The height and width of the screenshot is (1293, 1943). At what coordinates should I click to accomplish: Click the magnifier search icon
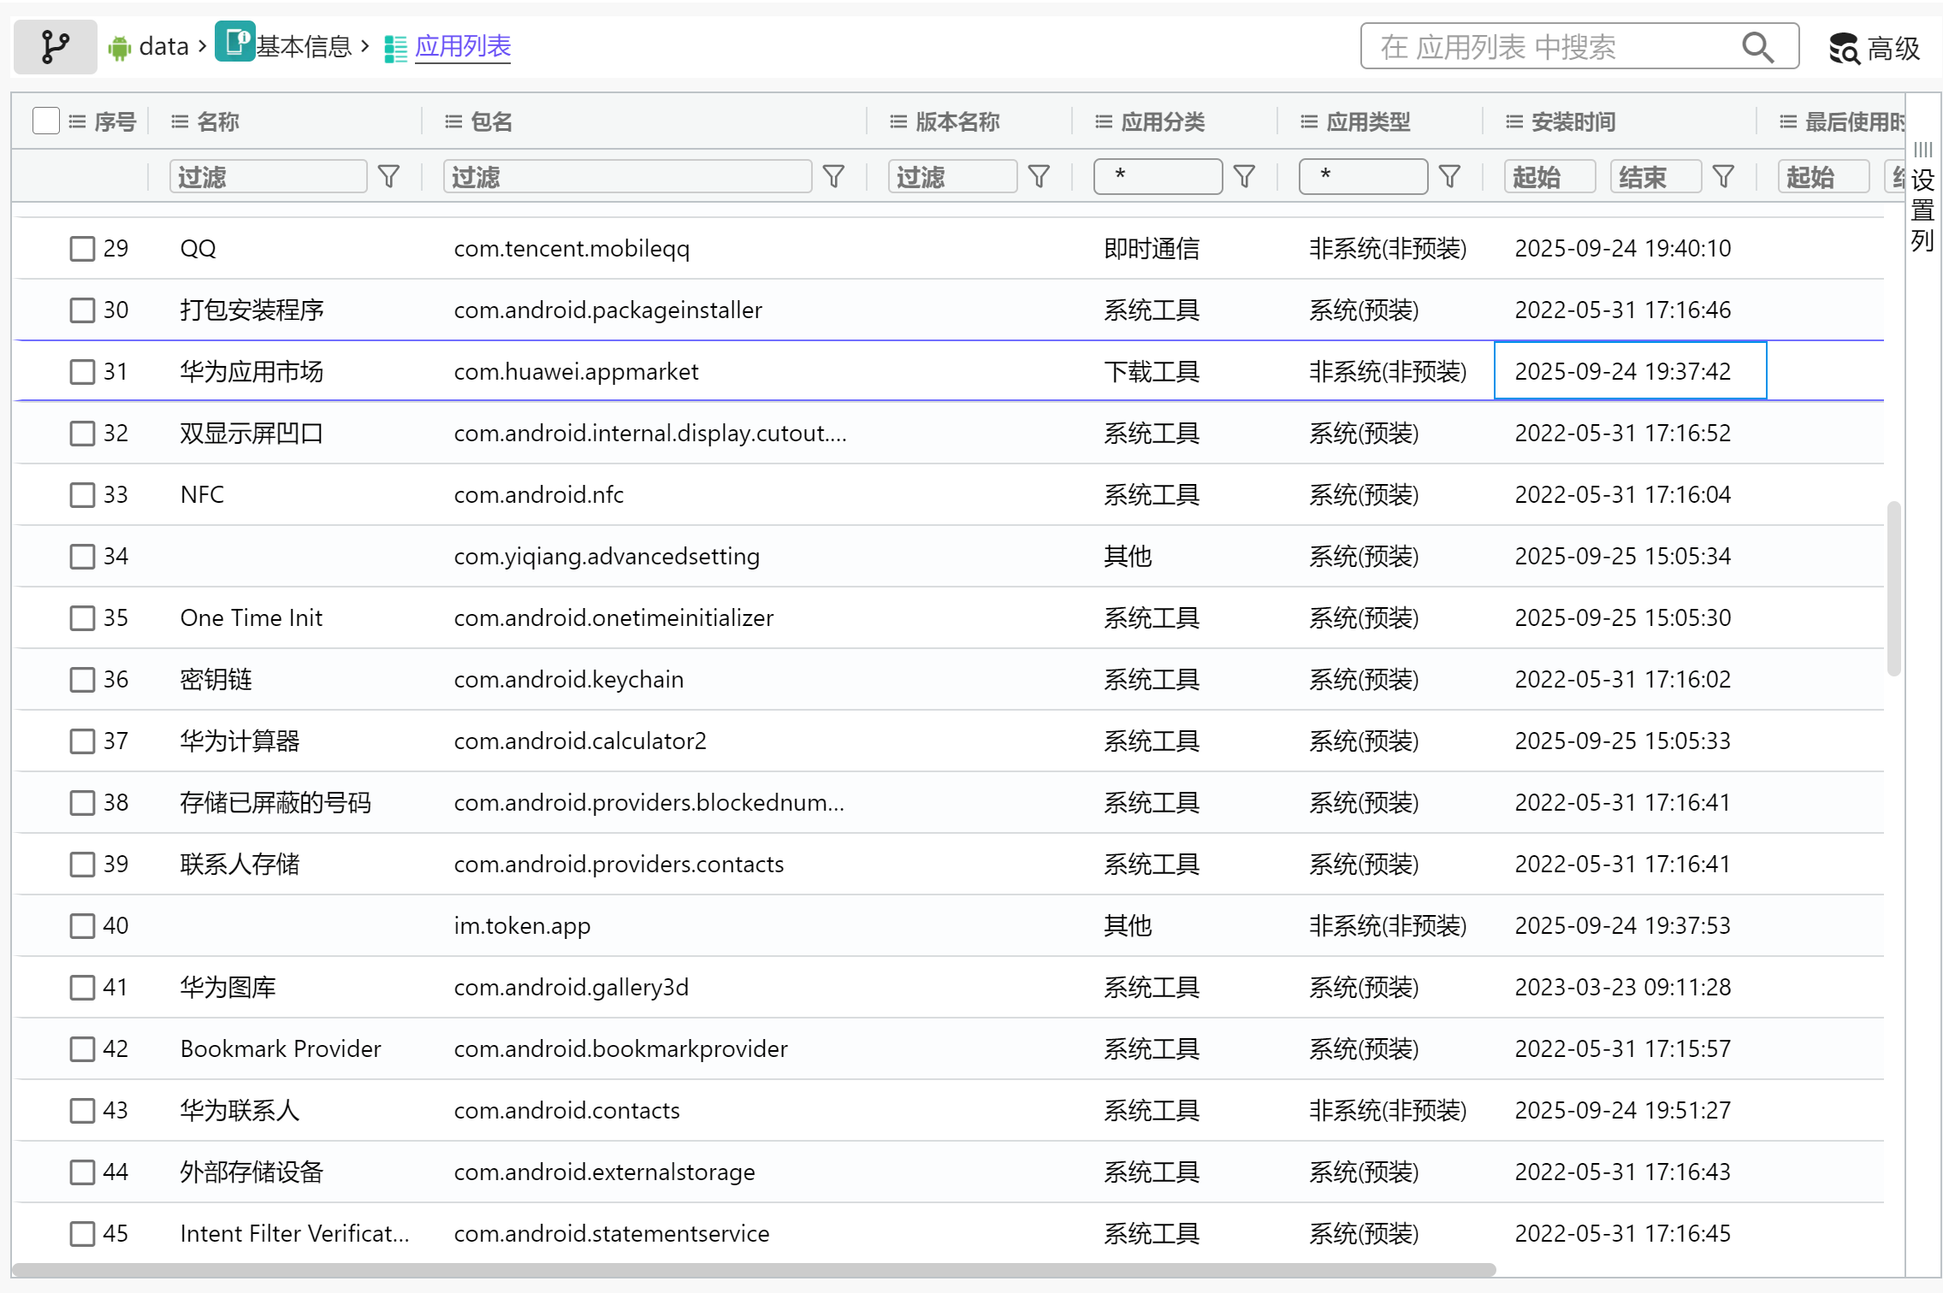[1757, 47]
